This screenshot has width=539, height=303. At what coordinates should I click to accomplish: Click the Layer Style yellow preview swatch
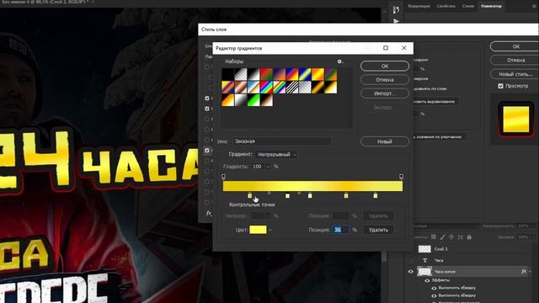point(516,120)
